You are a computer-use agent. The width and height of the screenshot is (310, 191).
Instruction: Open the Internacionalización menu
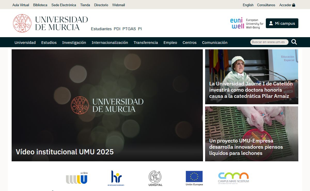pos(110,43)
